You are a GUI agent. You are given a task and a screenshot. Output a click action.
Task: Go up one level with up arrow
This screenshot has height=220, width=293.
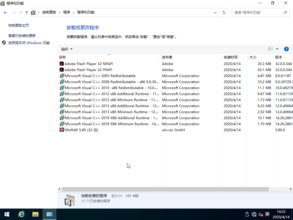[27, 13]
